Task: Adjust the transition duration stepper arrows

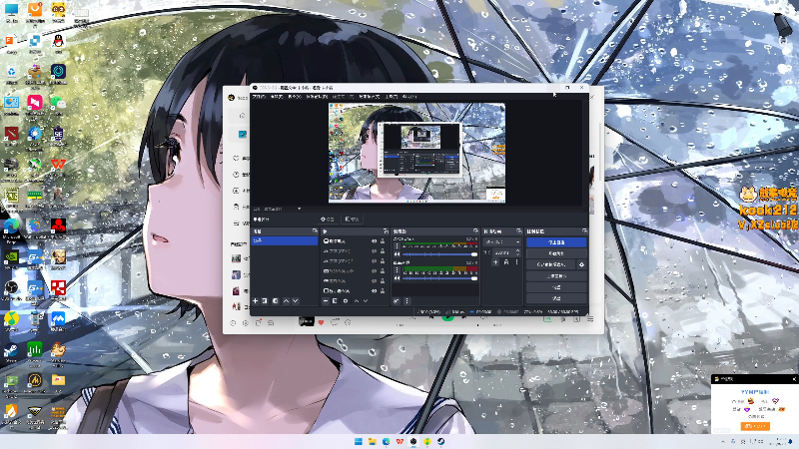Action: (517, 252)
